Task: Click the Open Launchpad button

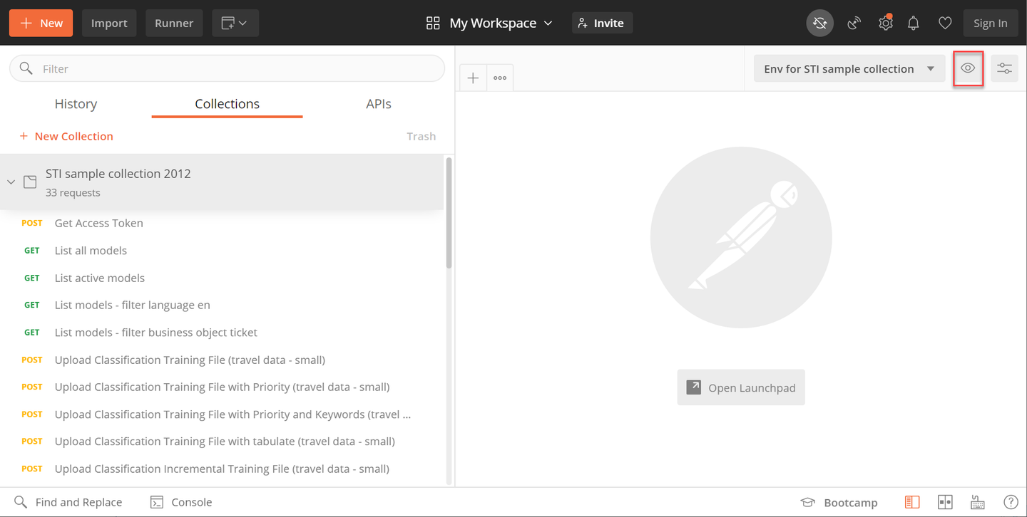Action: (741, 387)
